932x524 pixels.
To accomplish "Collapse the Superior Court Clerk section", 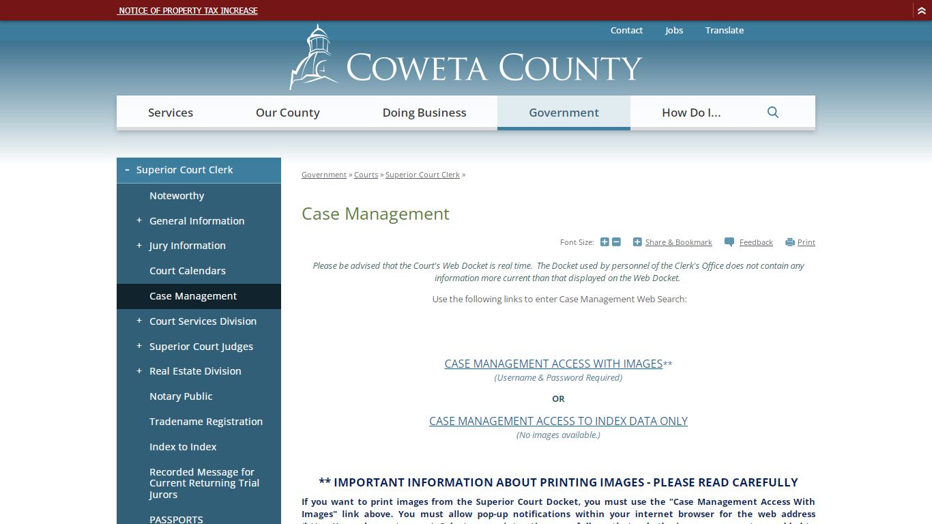I will coord(127,170).
